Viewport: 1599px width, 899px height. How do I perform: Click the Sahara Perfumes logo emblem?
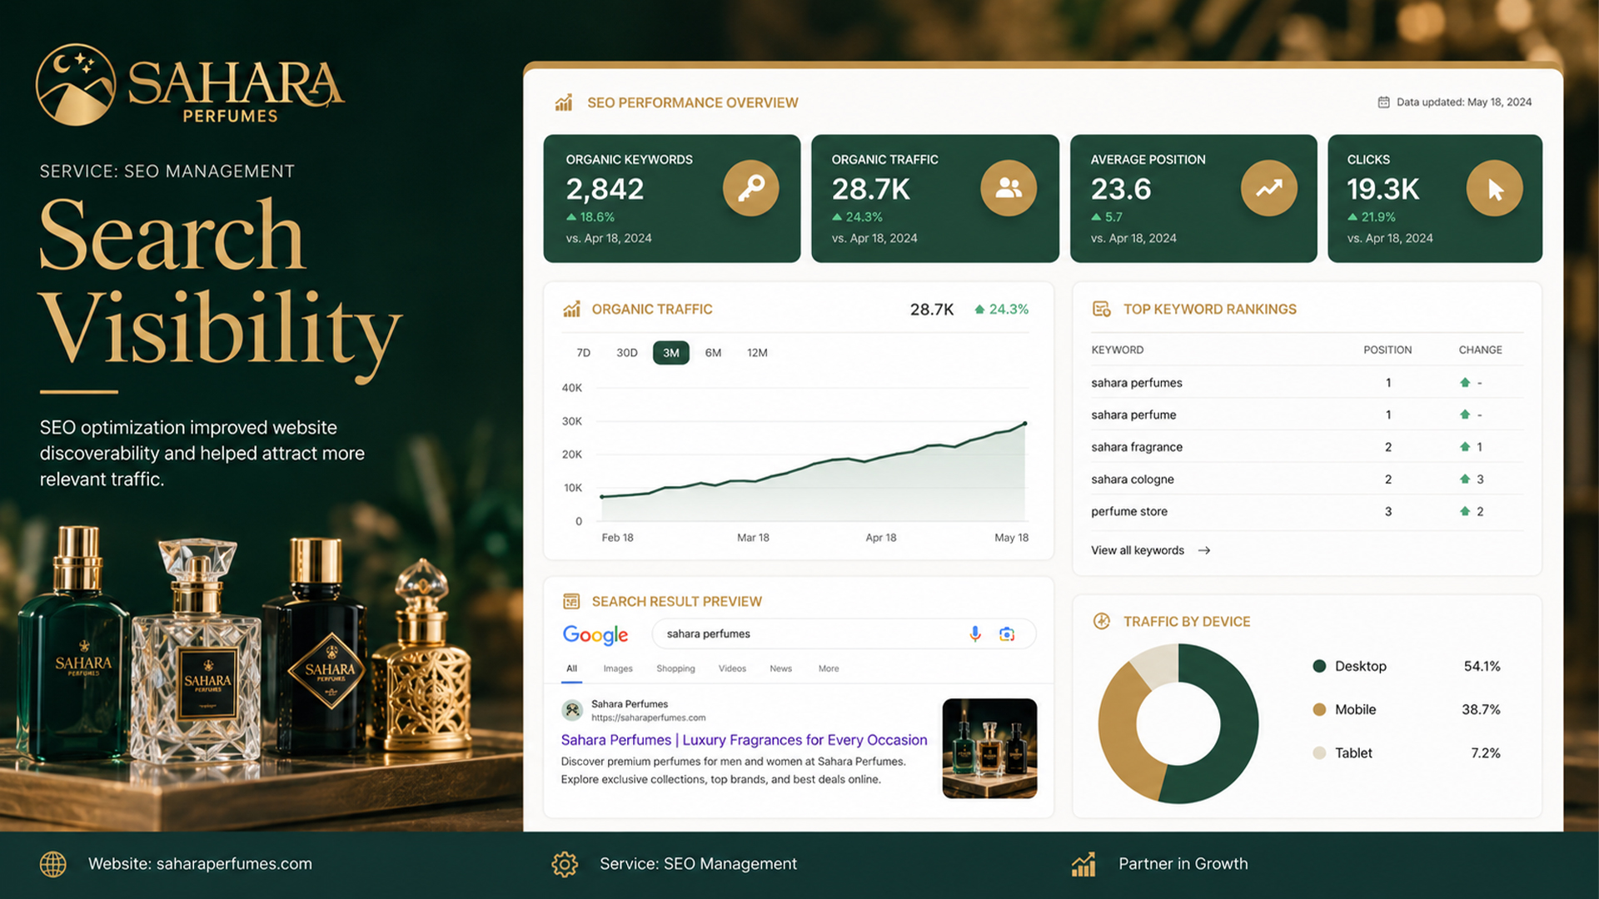coord(76,84)
